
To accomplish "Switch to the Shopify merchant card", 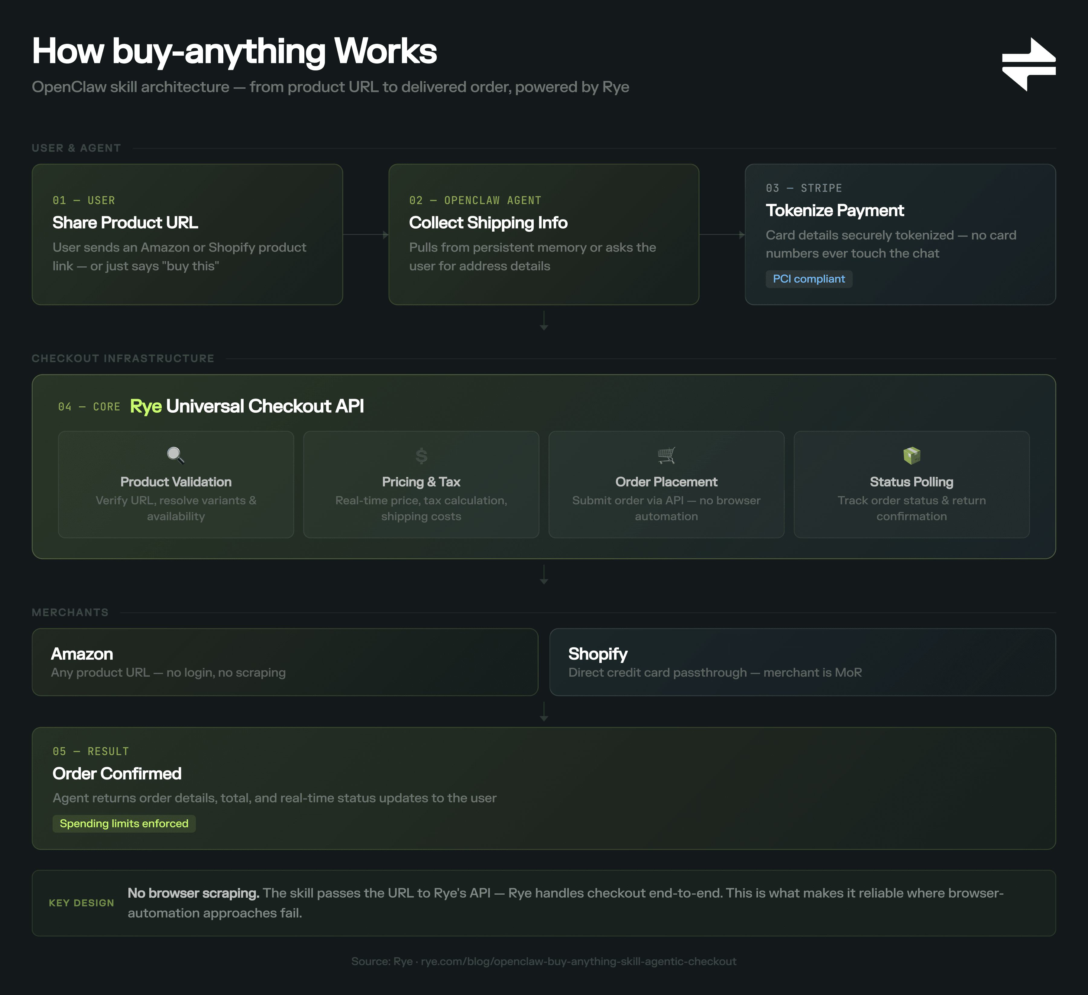I will tap(802, 662).
